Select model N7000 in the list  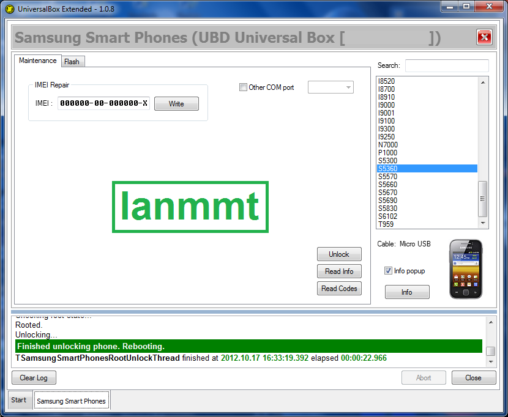coord(427,145)
